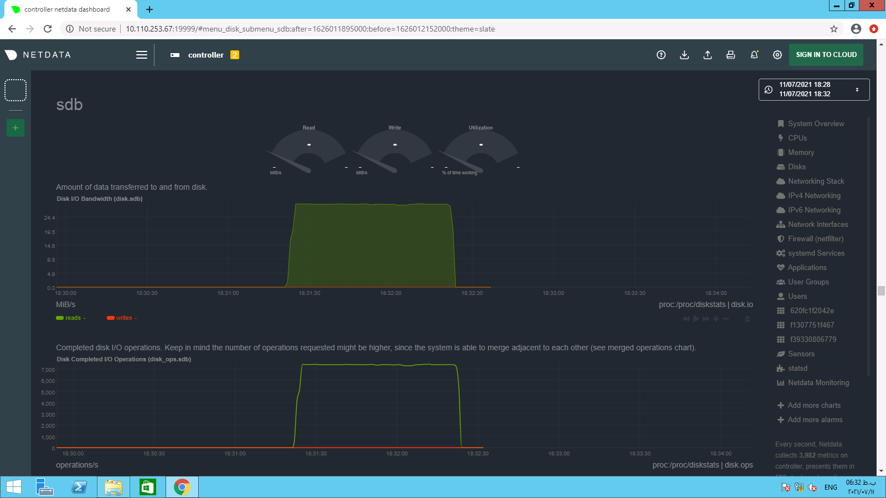Toggle the hamburger sidebar menu

tap(142, 55)
